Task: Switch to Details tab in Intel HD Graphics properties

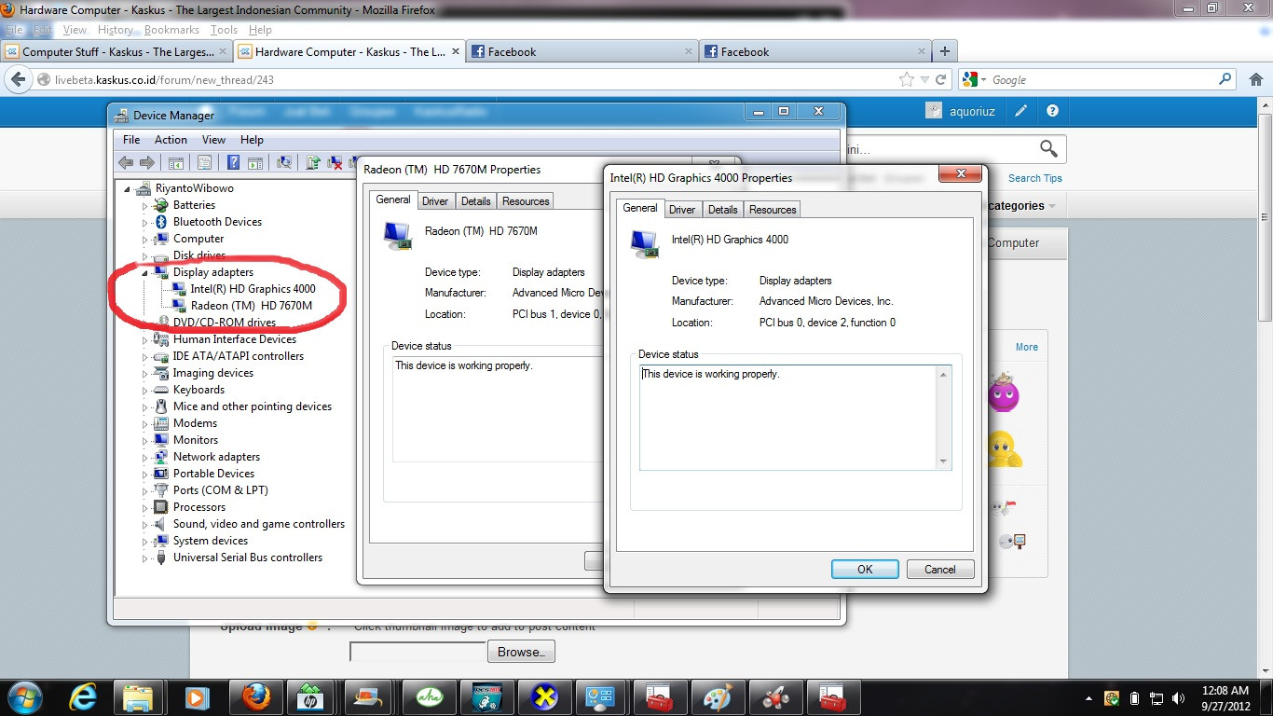Action: pos(722,210)
